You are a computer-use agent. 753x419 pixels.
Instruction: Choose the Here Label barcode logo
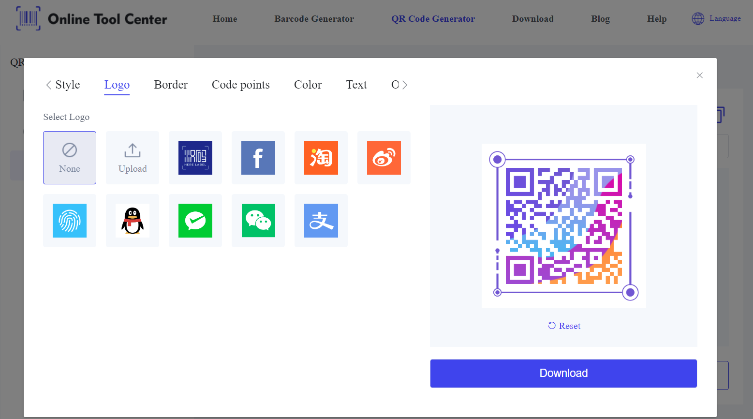pos(195,158)
